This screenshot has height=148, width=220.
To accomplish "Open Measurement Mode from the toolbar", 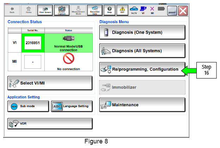I will point(78,10).
